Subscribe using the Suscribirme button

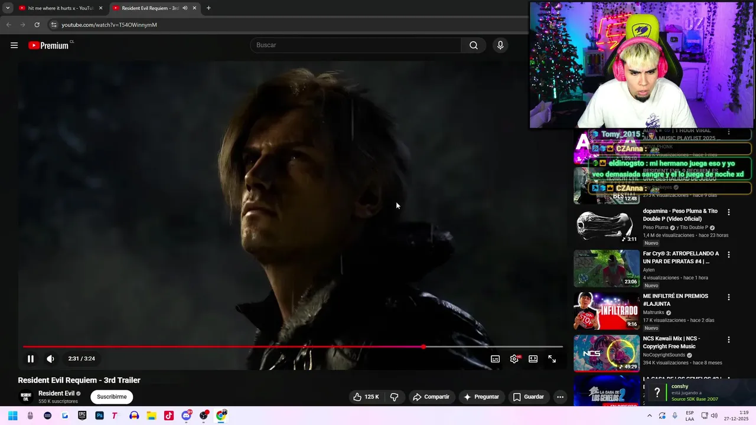[112, 397]
